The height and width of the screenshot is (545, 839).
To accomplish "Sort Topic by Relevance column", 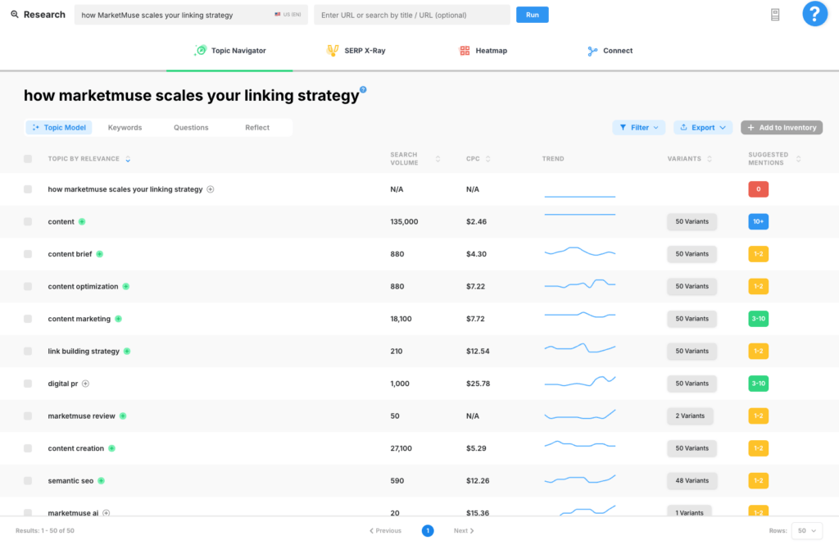I will tap(128, 158).
